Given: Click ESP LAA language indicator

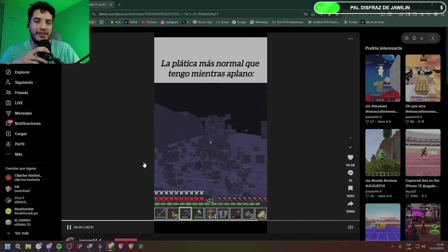Looking at the screenshot, I should click(409, 246).
